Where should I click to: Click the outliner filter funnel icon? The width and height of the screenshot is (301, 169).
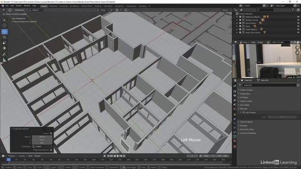(x=293, y=10)
